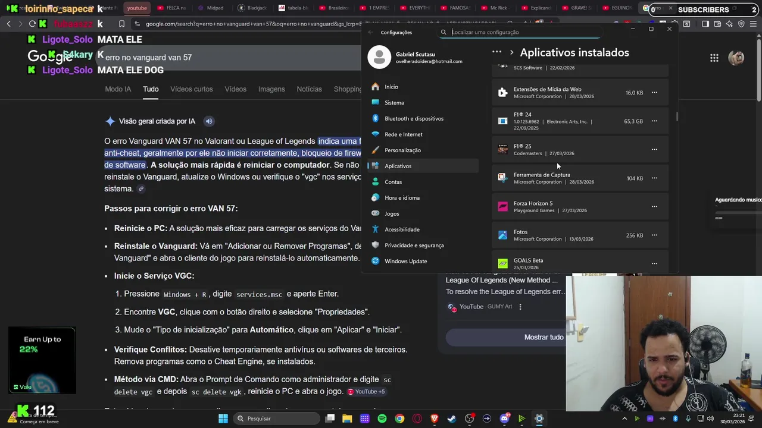Viewport: 762px width, 428px height.
Task: Open more options for GOALS Beta
Action: pyautogui.click(x=654, y=263)
